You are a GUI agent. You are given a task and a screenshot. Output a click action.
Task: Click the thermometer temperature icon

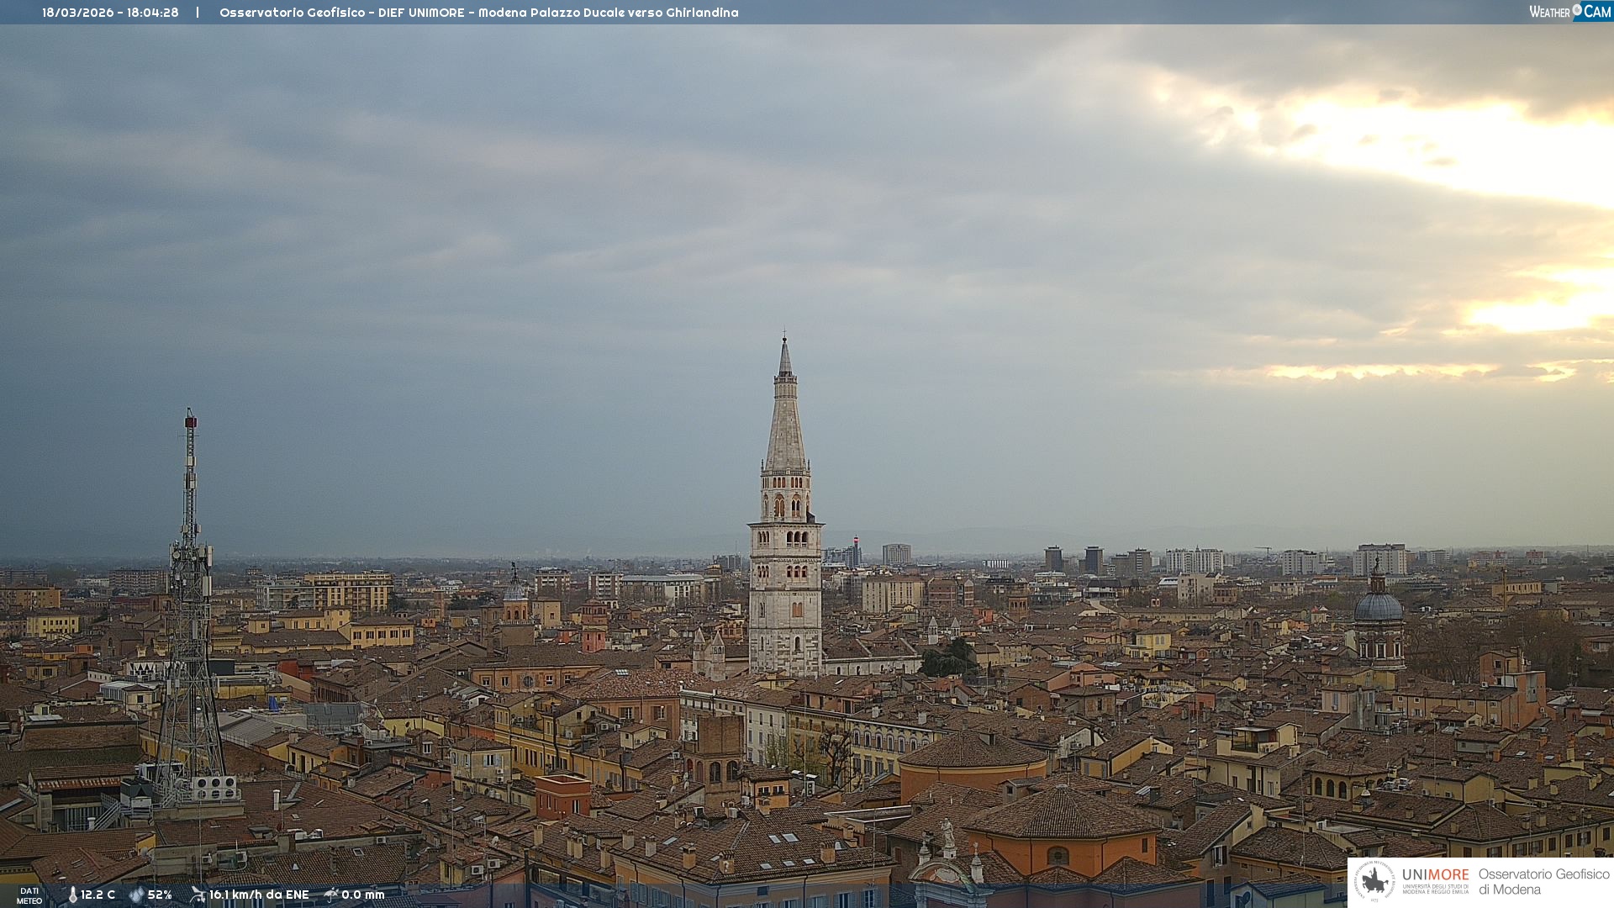click(x=72, y=895)
